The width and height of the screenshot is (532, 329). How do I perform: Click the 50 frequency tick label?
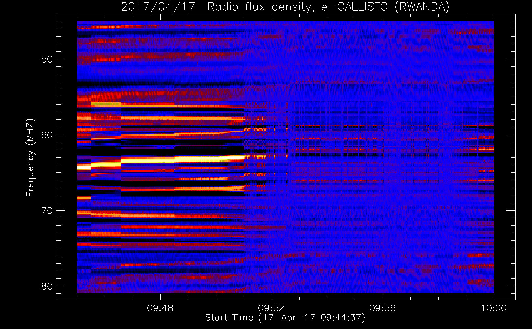[x=47, y=60]
